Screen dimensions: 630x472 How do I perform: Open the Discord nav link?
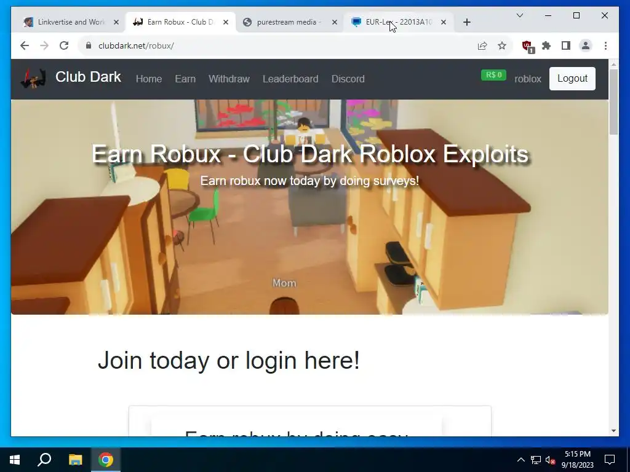(348, 79)
